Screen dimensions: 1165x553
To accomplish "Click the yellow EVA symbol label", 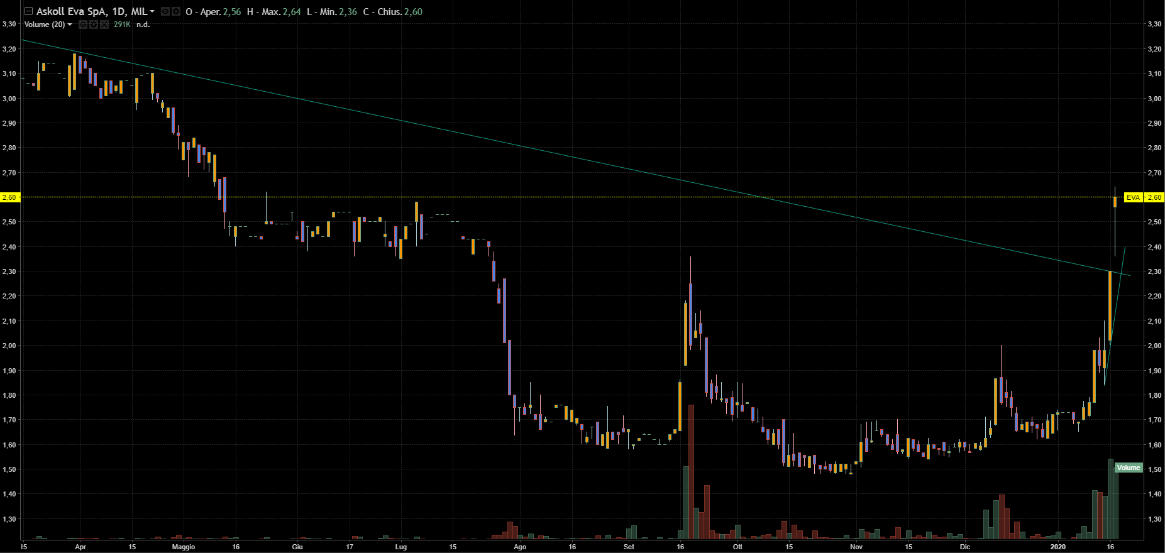I will [1133, 197].
